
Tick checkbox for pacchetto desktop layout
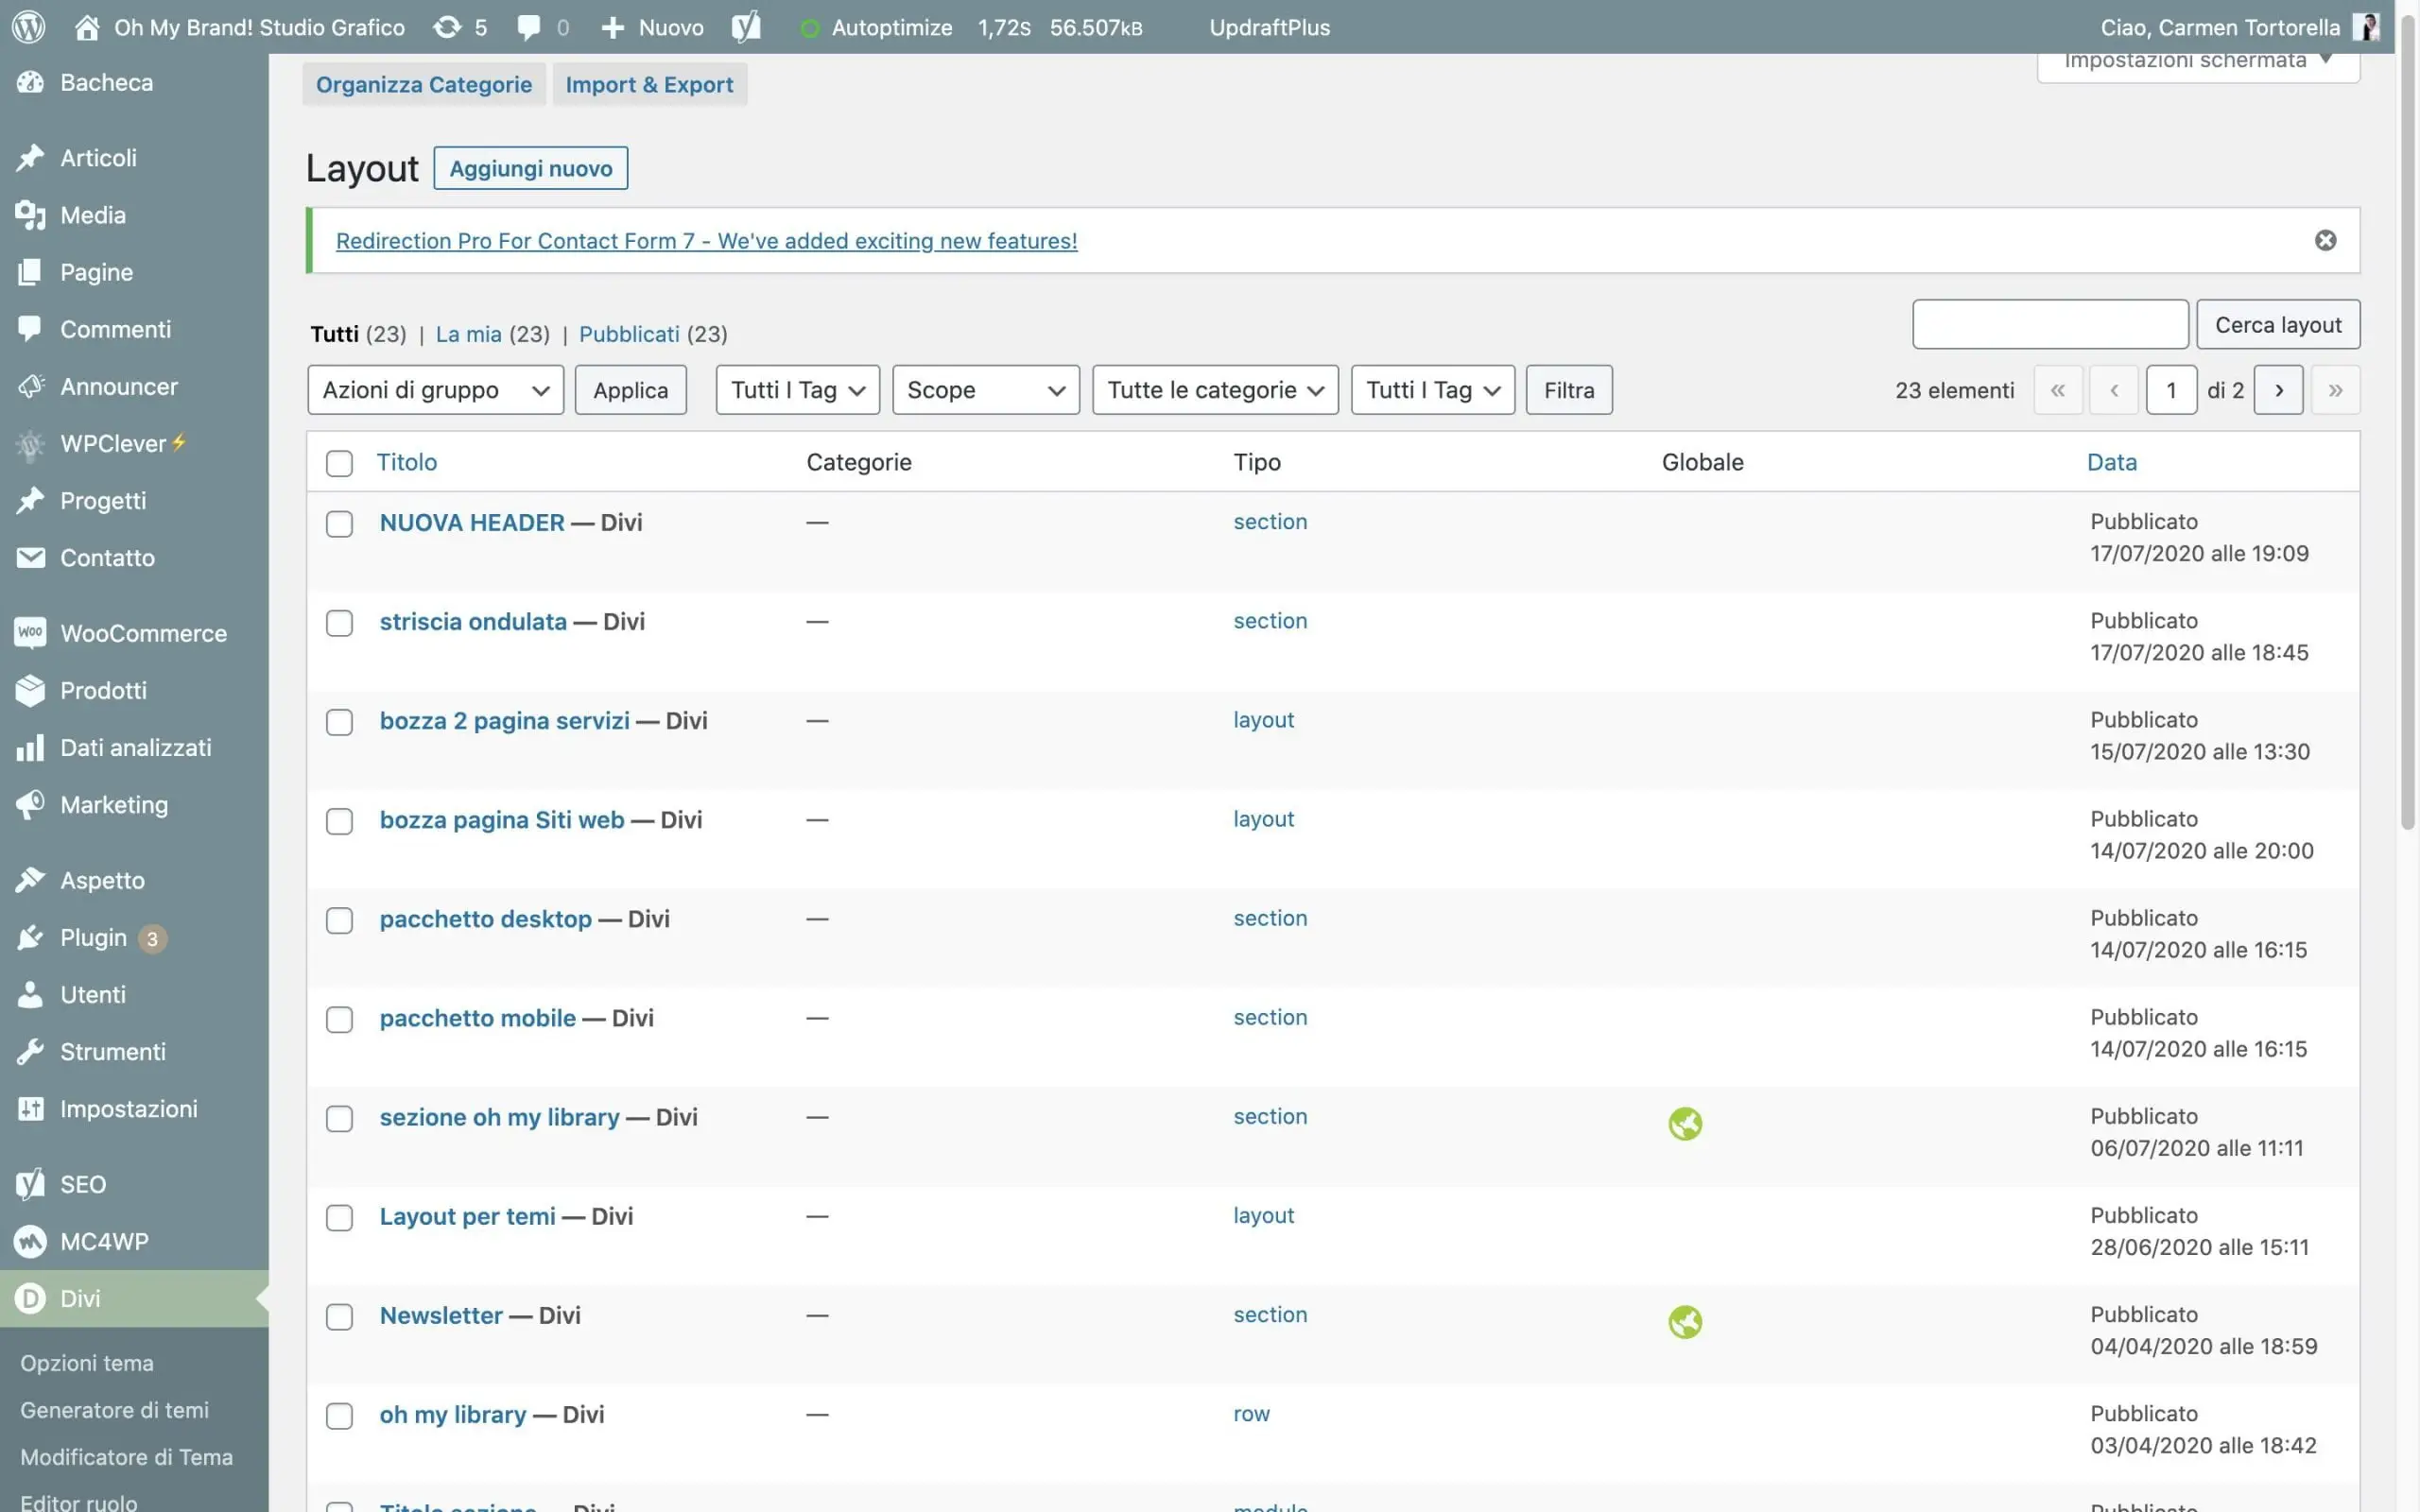point(340,920)
